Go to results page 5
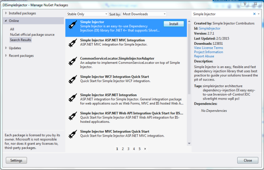Viewport: 264px width, 170px height. 140,149
